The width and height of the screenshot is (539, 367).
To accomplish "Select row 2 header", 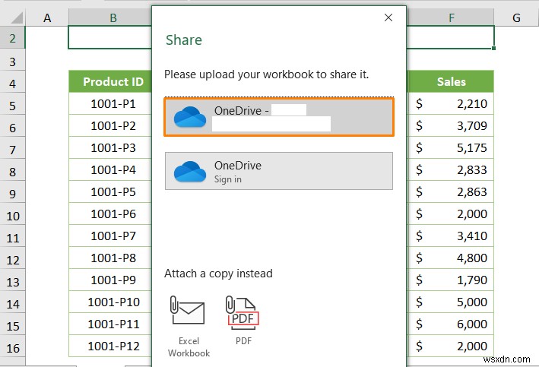I will (12, 38).
